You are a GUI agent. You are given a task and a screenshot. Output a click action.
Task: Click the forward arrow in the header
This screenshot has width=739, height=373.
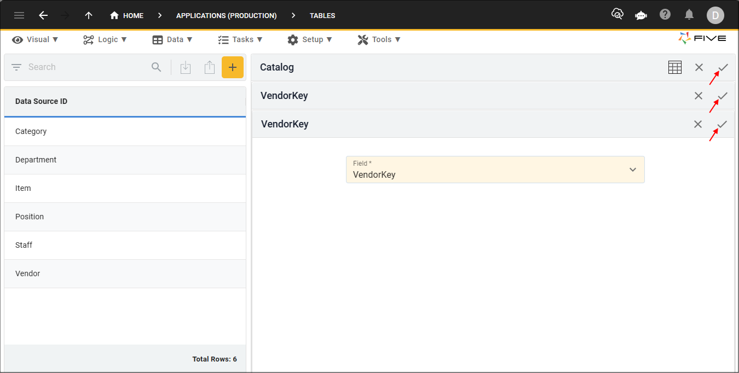click(65, 15)
